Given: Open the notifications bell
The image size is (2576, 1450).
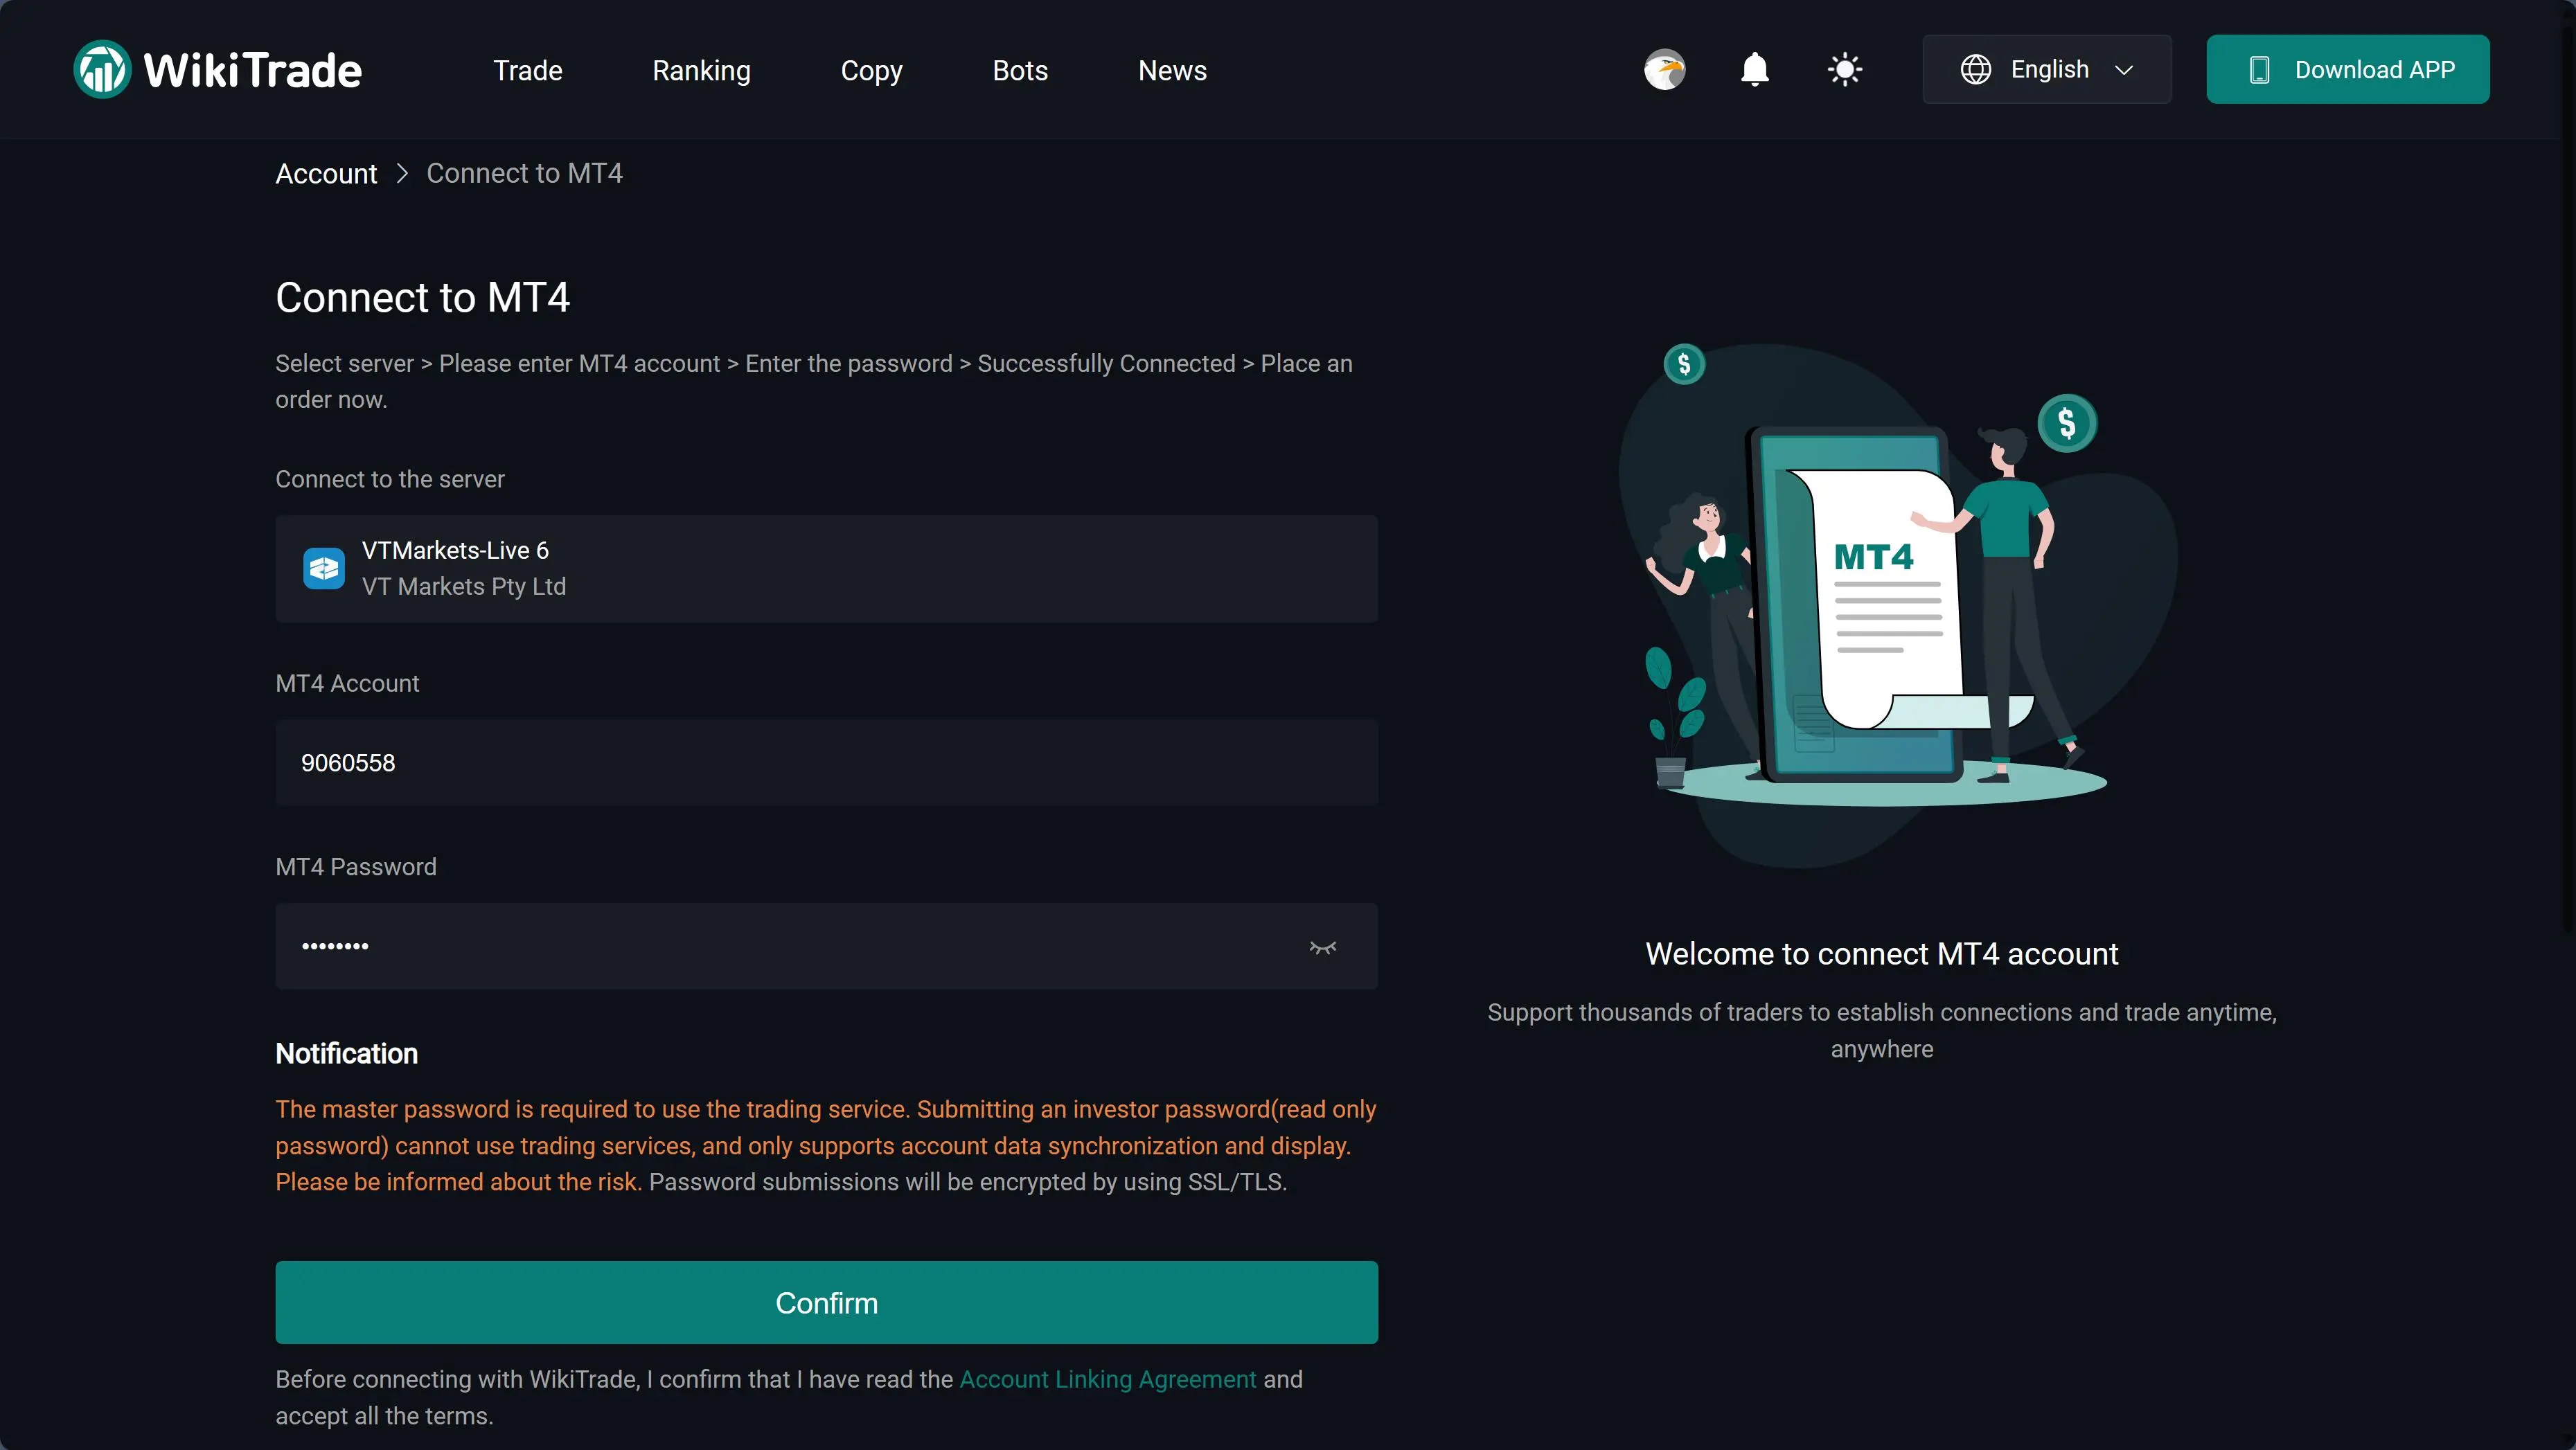Looking at the screenshot, I should tap(1755, 69).
